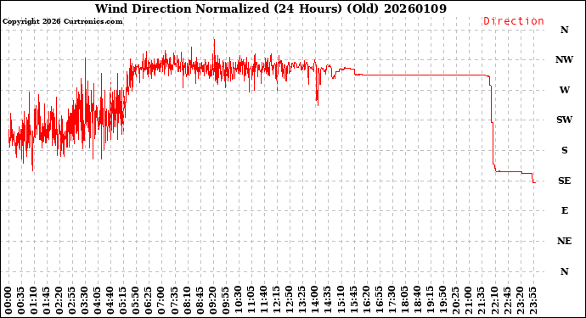Click the 'SW' axis label
The height and width of the screenshot is (318, 586).
click(x=564, y=120)
